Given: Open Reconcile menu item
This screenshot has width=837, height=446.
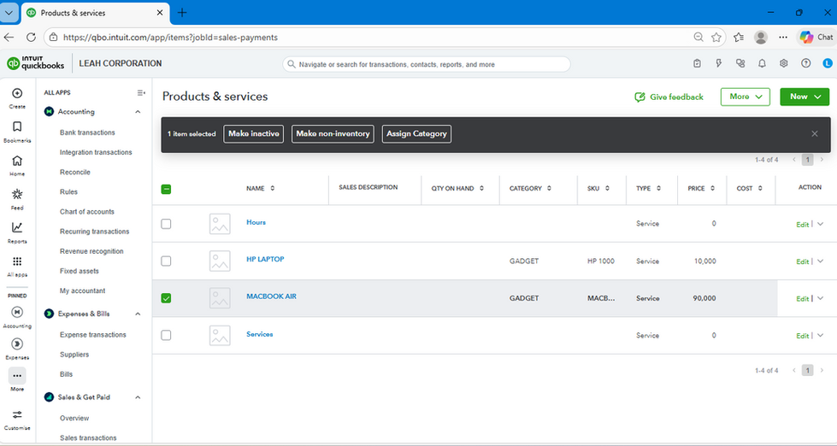Looking at the screenshot, I should pyautogui.click(x=74, y=173).
